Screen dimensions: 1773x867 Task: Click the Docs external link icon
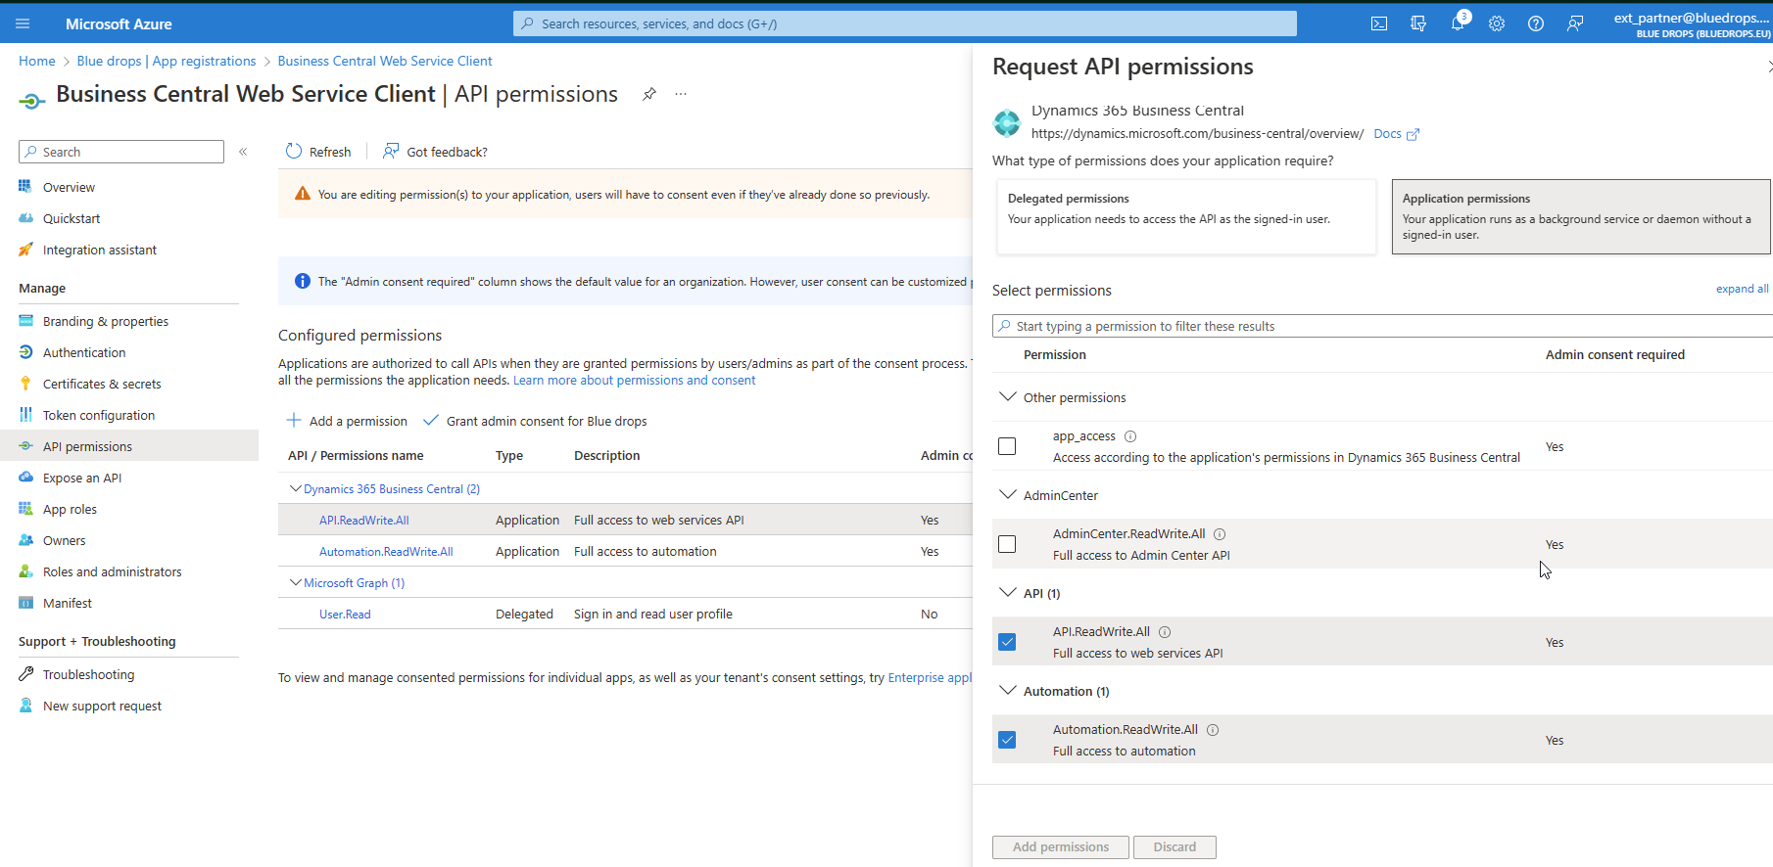tap(1413, 134)
